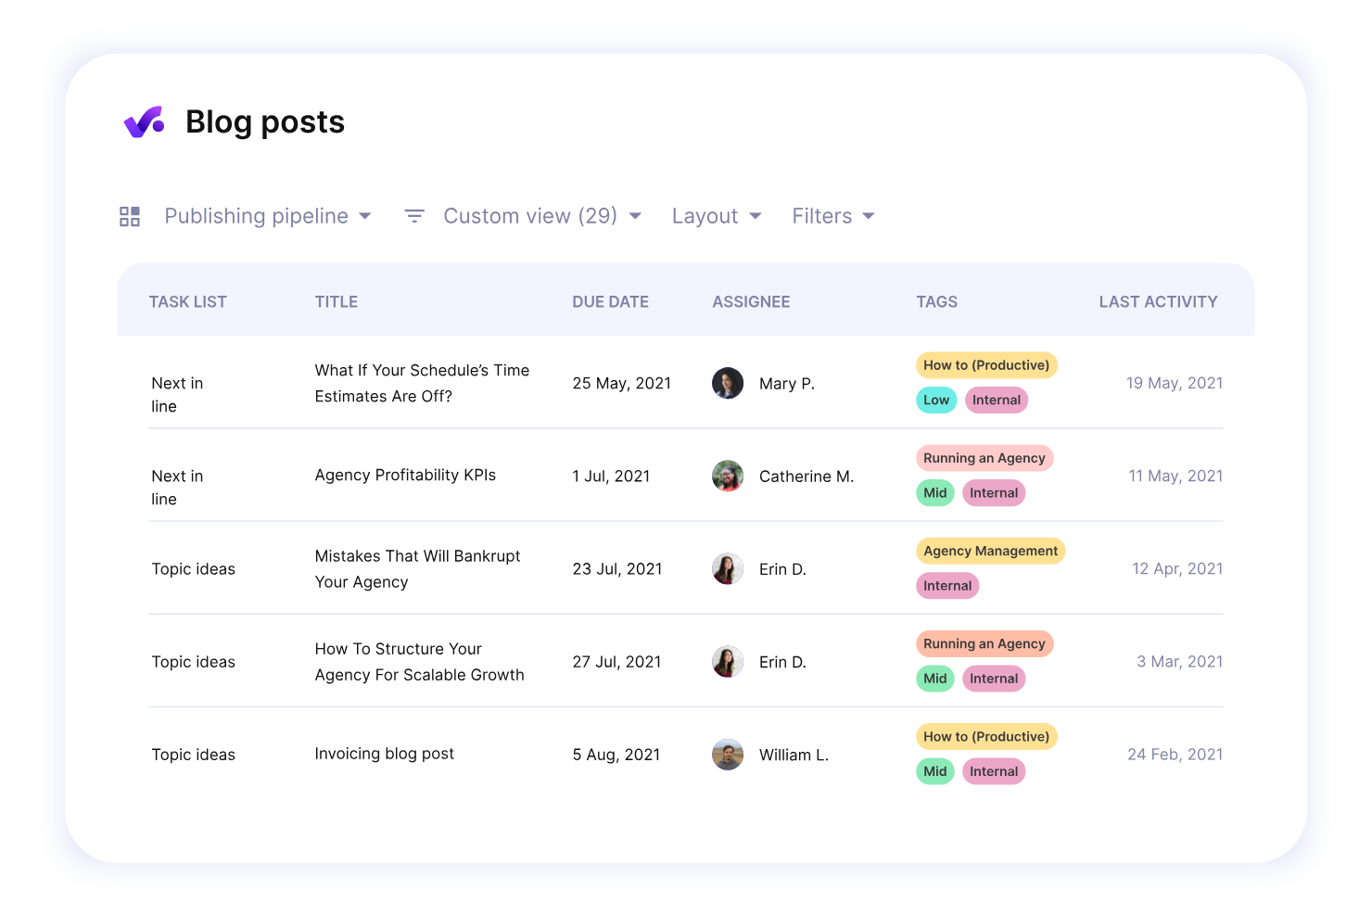Open the Layout dropdown
The width and height of the screenshot is (1372, 915).
[716, 215]
